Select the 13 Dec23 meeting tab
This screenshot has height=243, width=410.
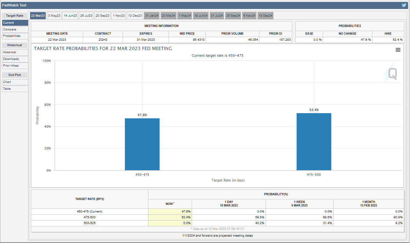click(135, 15)
